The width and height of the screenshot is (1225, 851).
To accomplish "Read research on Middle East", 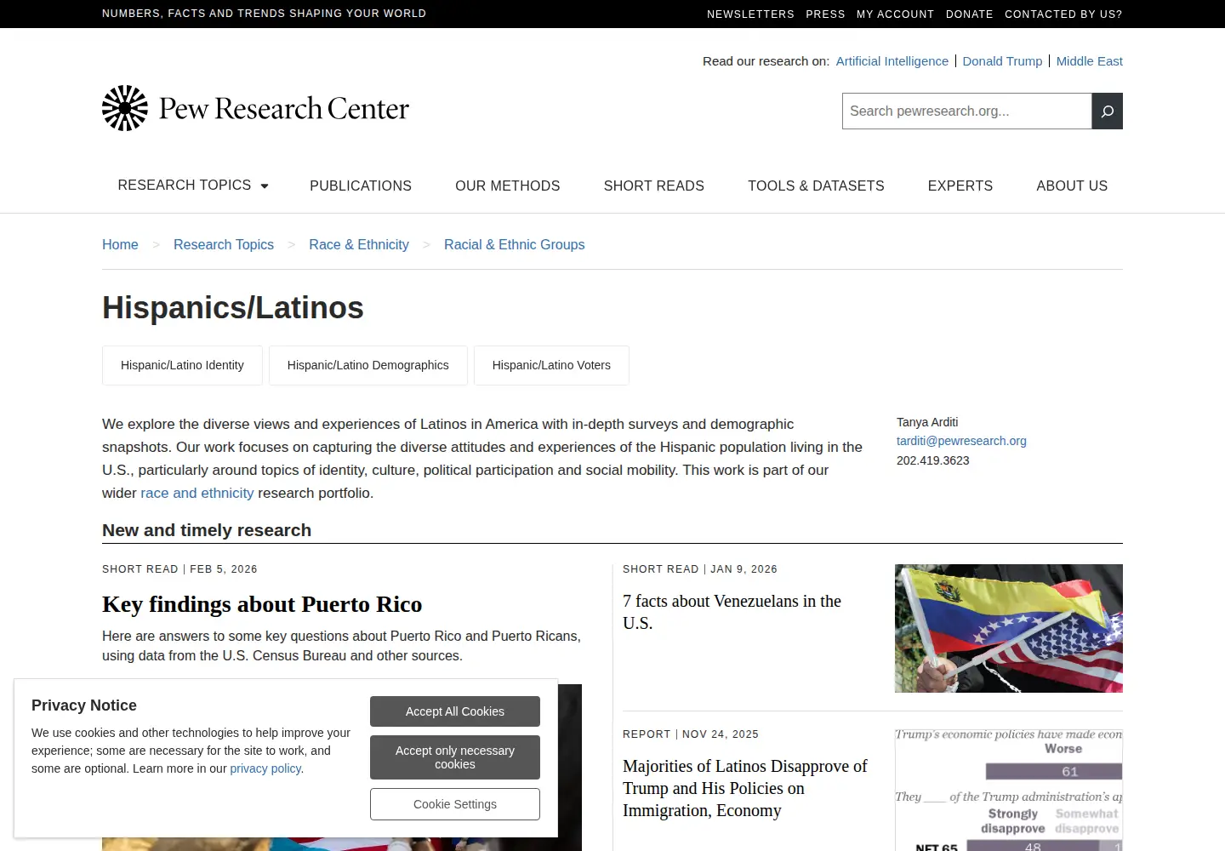I will [x=1090, y=61].
